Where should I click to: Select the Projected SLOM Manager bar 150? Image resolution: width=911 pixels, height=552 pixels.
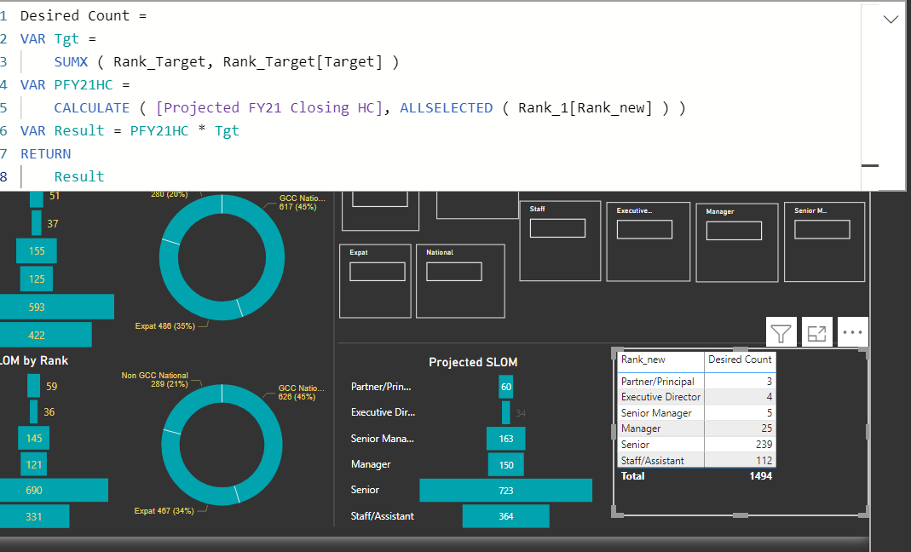click(x=506, y=465)
